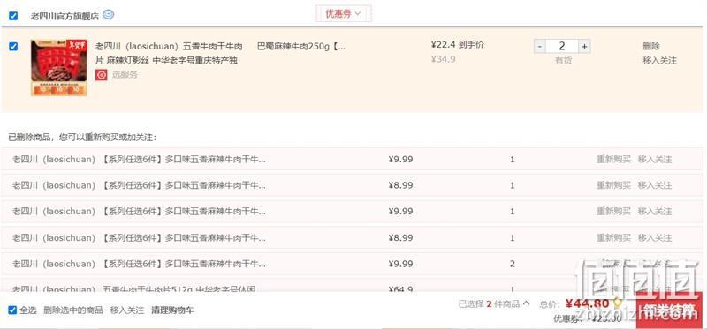This screenshot has width=707, height=329.
Task: Click 移入关注 on second ¥8.99 deleted row
Action: (655, 237)
